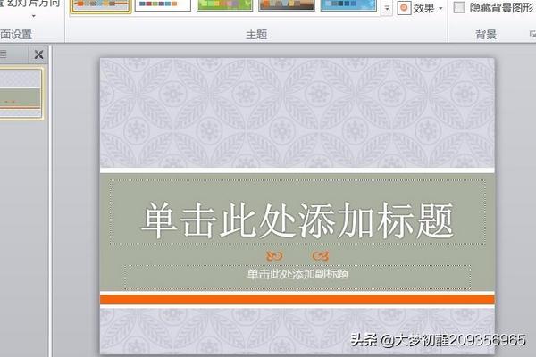Viewport: 536px width, 357px height.
Task: Expand the themes gallery with the arrow
Action: [x=386, y=9]
